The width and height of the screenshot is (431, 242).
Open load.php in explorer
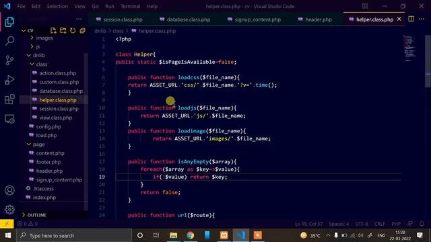46,135
